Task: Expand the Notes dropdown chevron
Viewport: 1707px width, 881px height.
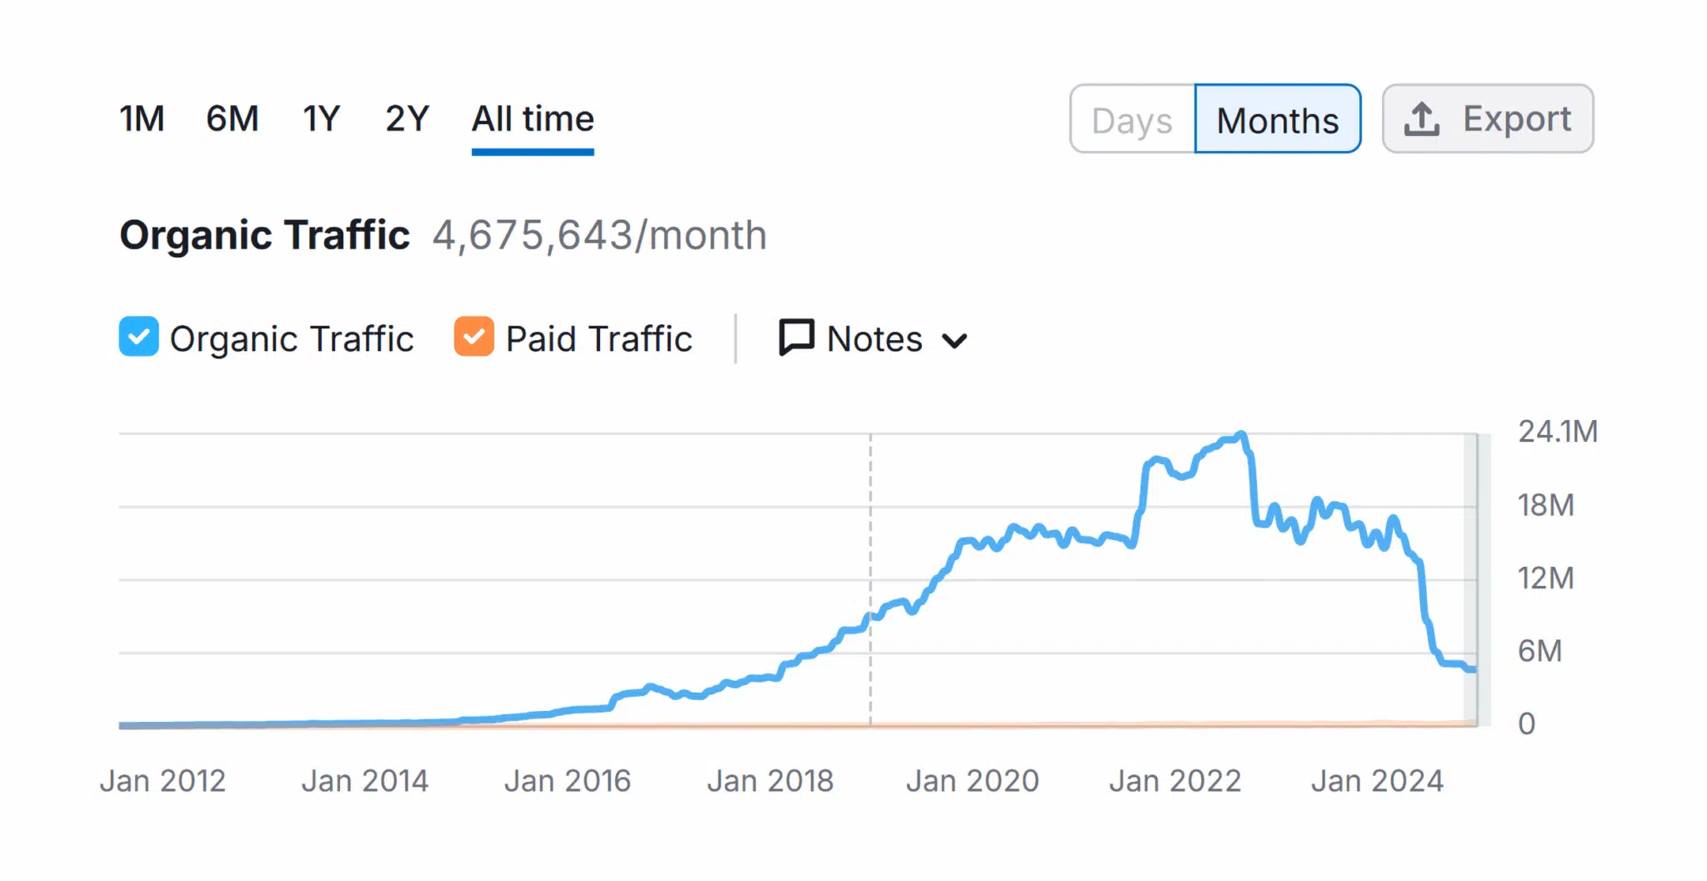Action: pyautogui.click(x=954, y=340)
